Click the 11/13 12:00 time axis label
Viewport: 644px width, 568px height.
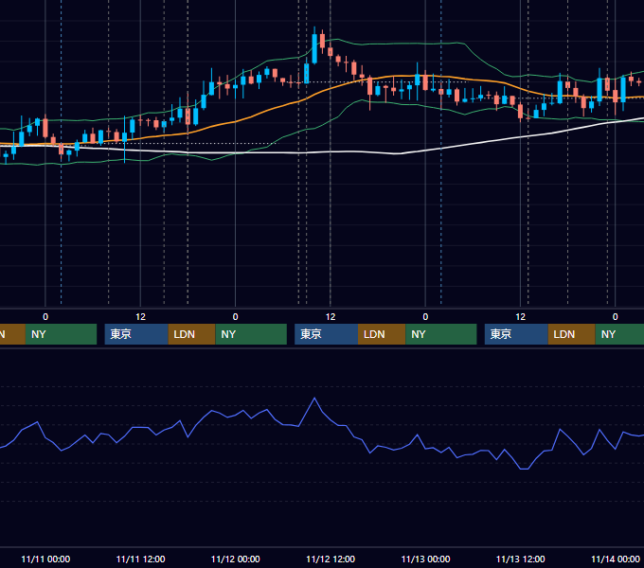tap(520, 559)
